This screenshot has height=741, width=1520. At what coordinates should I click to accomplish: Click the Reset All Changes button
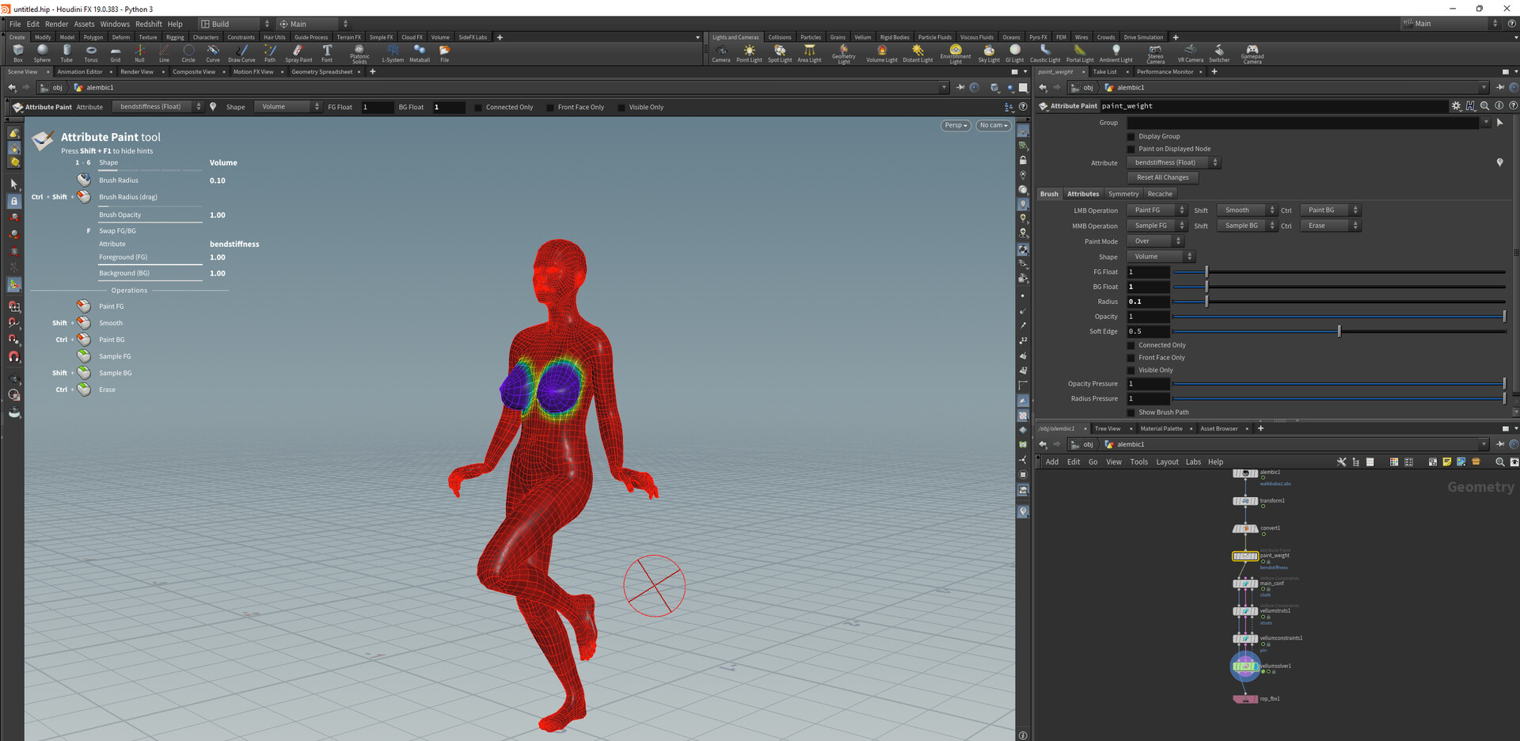[x=1162, y=177]
